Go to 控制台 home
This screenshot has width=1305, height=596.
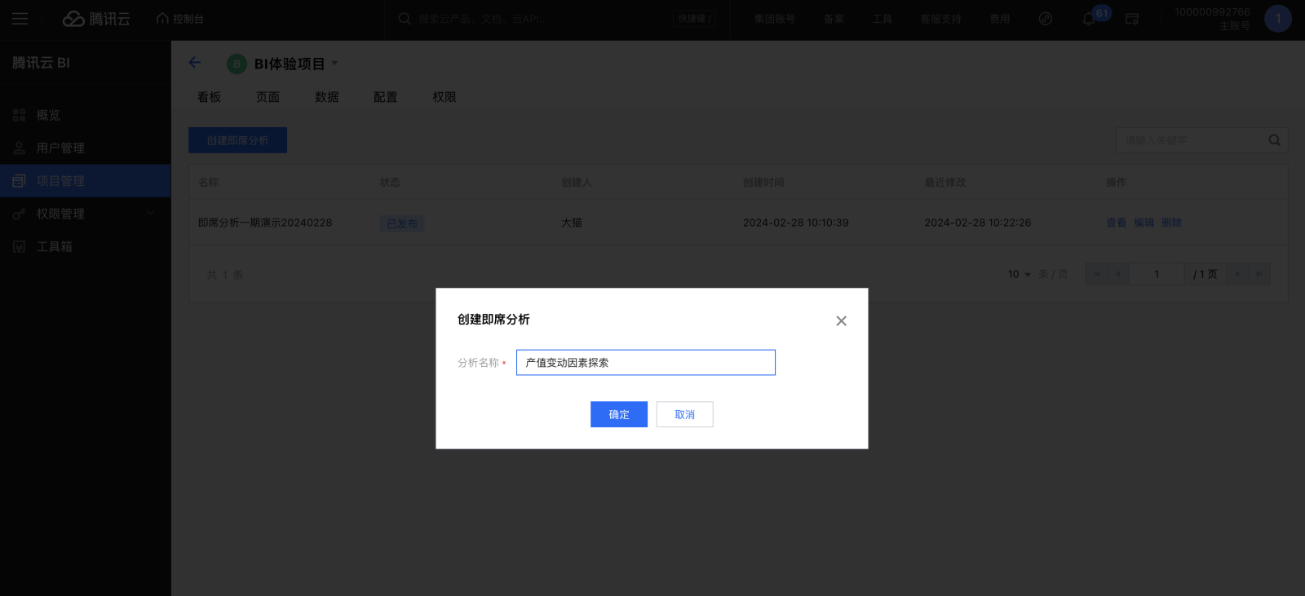pyautogui.click(x=180, y=19)
